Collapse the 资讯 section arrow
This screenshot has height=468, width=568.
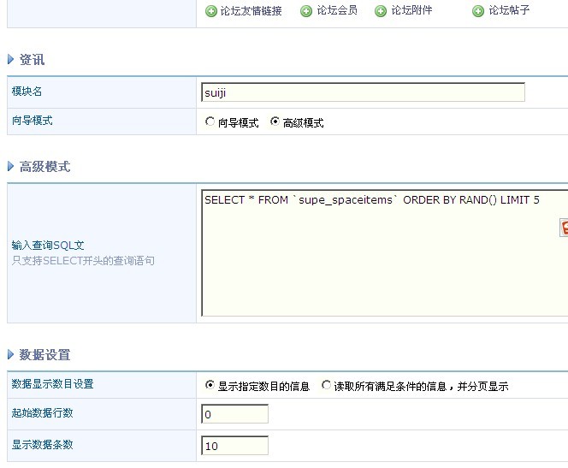(11, 60)
